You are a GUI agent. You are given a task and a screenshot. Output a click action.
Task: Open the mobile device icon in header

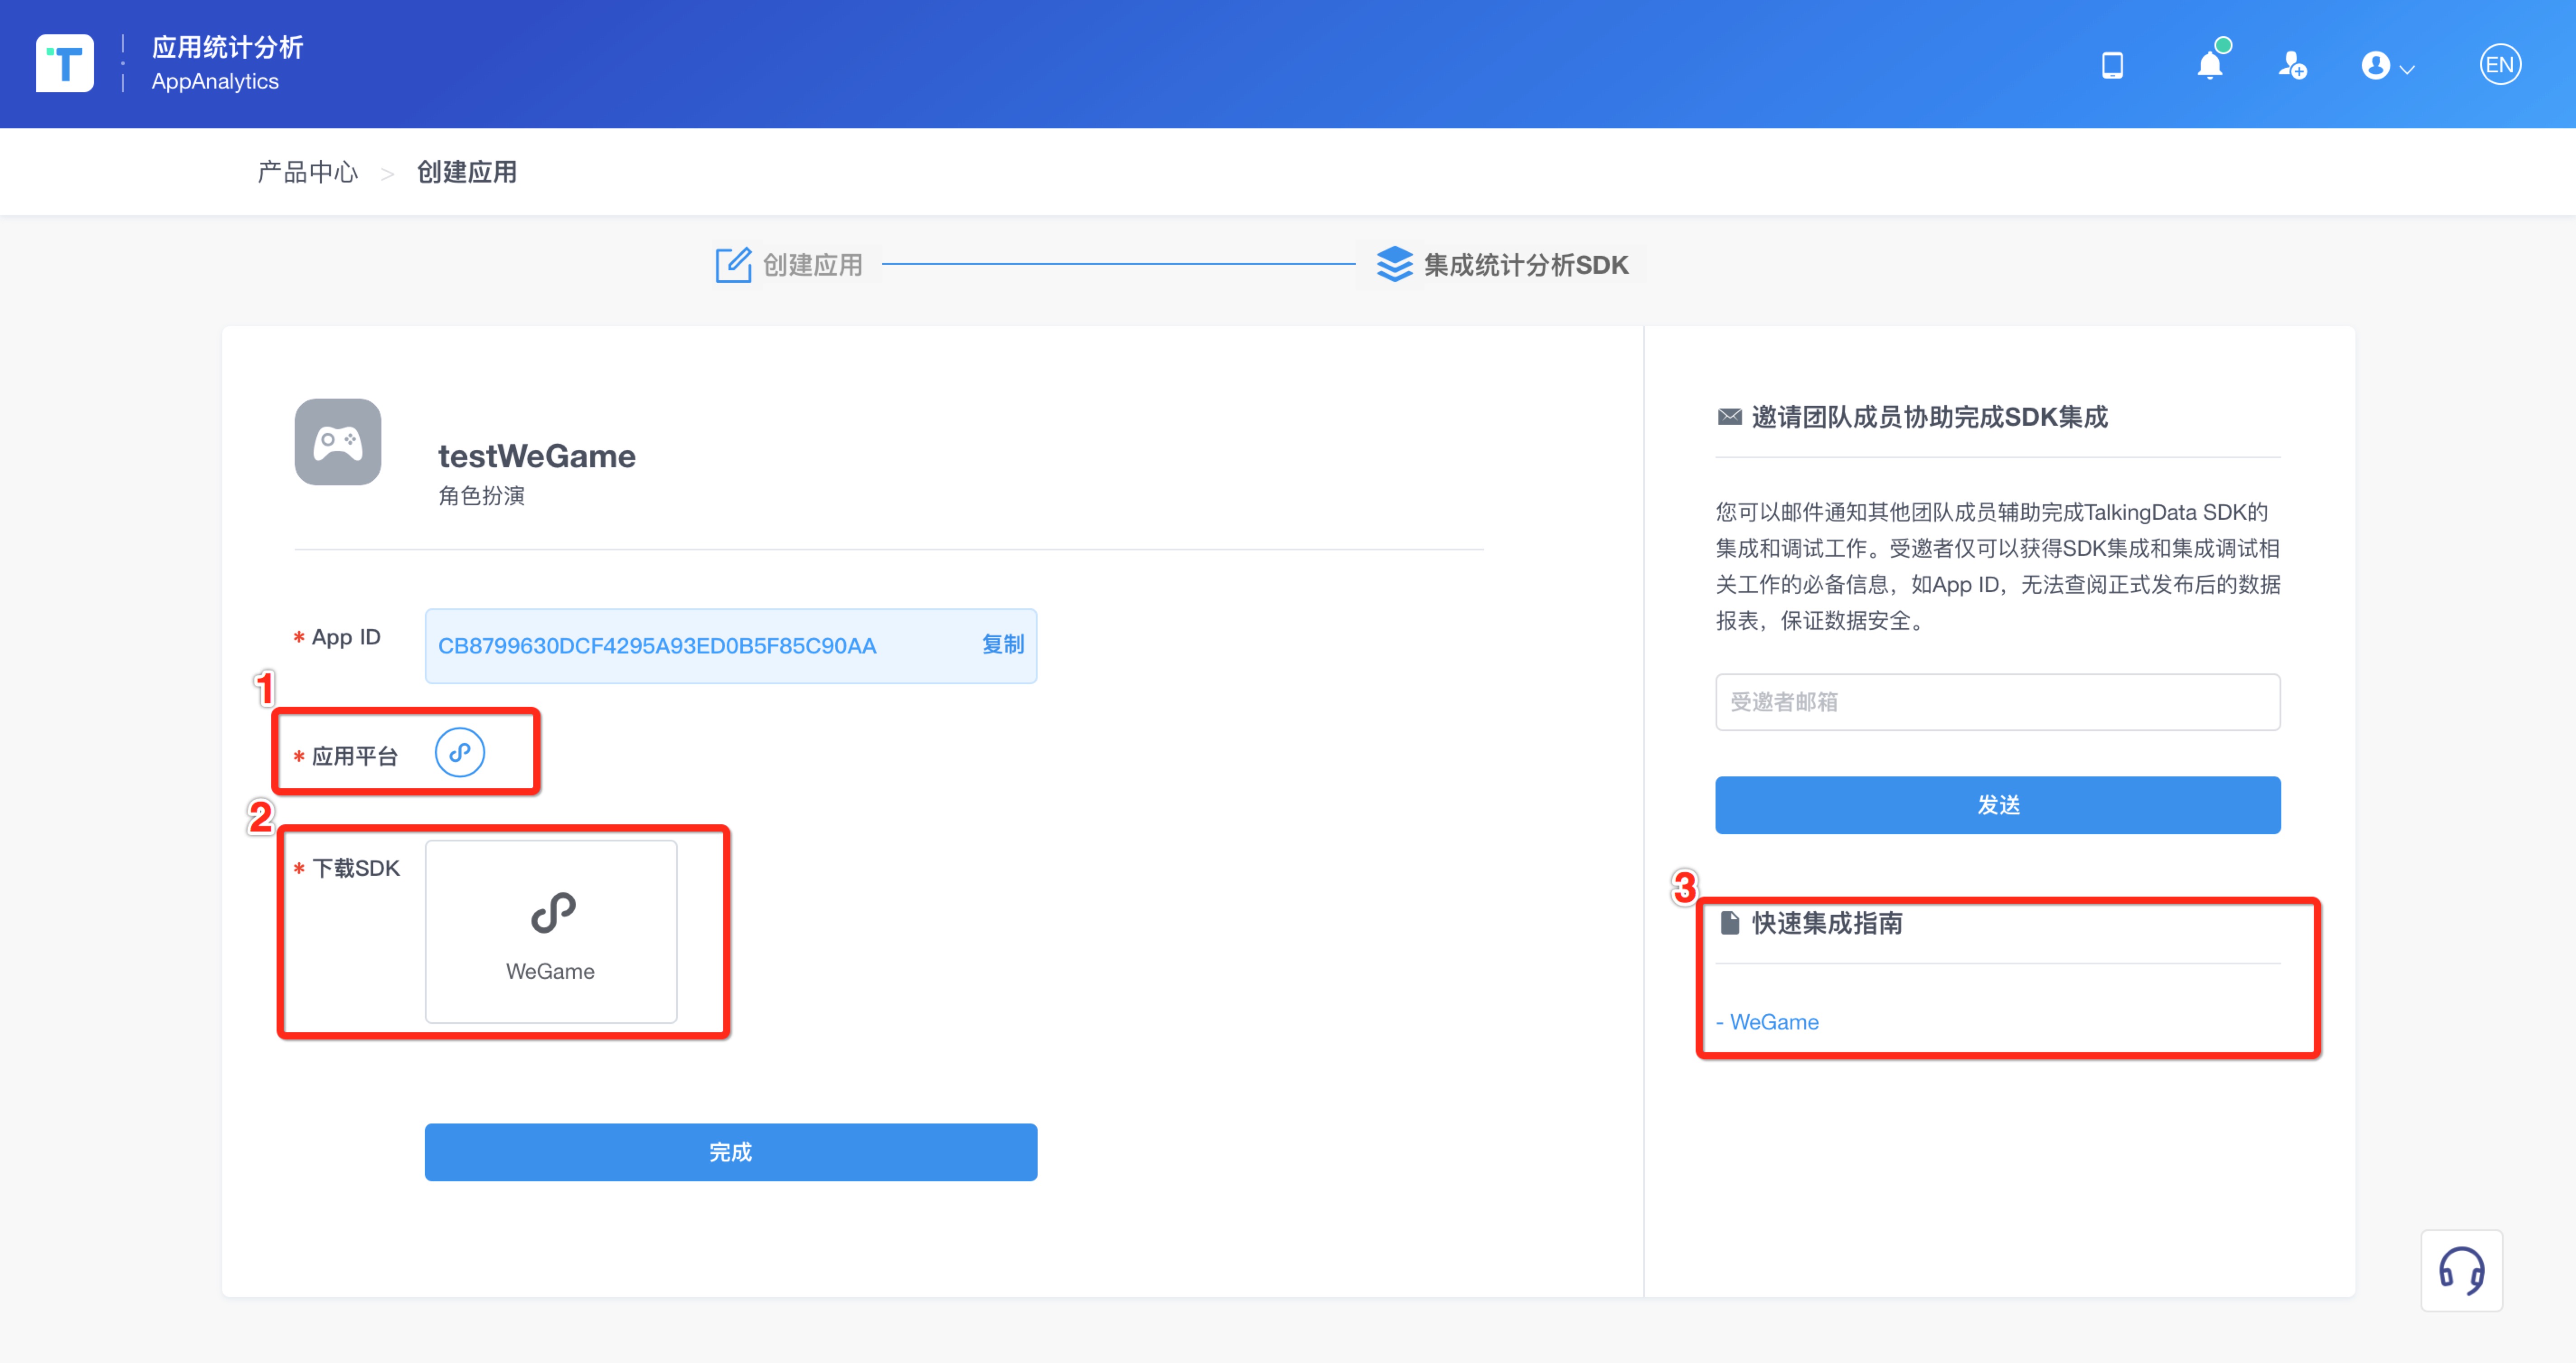(2112, 66)
